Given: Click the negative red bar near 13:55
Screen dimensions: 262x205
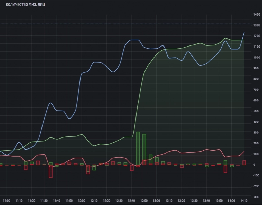Looking at the screenshot, I should [225, 168].
